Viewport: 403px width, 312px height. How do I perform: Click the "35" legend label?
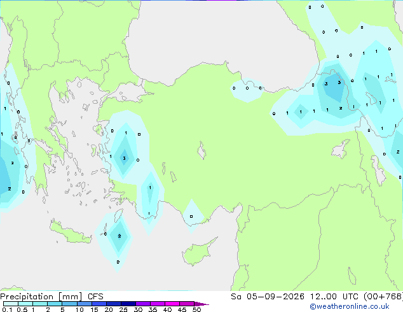pyautogui.click(x=153, y=309)
